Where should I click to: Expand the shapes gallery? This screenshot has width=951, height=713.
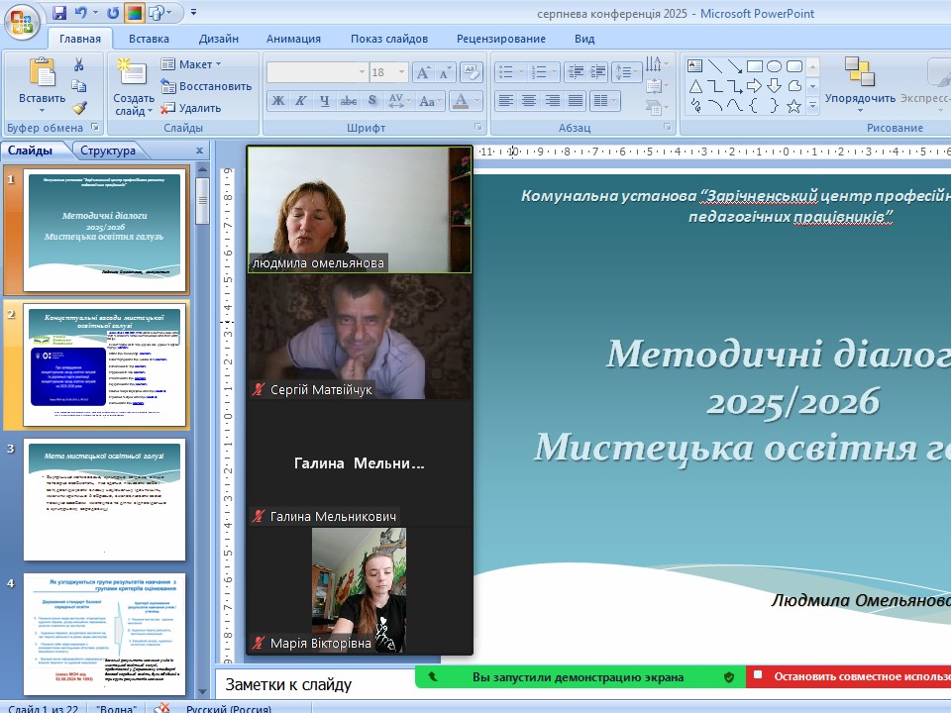(x=813, y=106)
